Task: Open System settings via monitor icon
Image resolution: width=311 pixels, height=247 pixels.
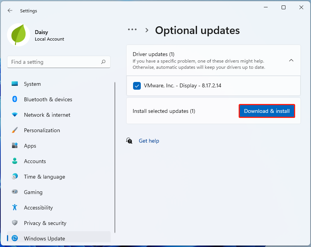Action: point(15,84)
